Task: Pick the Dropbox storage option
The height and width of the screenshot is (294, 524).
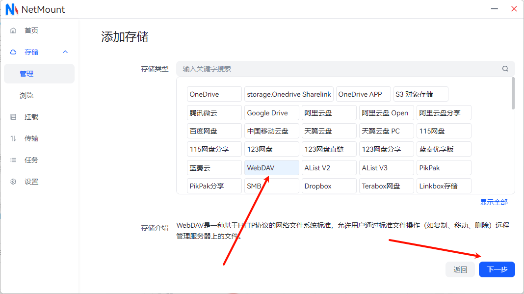Action: pos(329,186)
